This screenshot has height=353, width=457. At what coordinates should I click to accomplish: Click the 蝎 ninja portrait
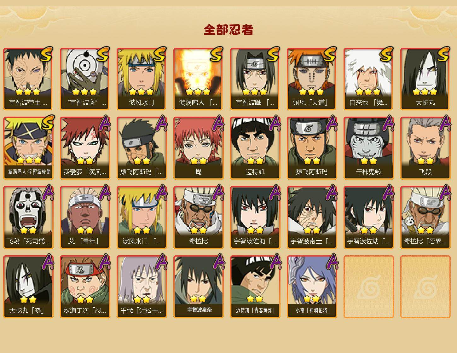(198, 148)
